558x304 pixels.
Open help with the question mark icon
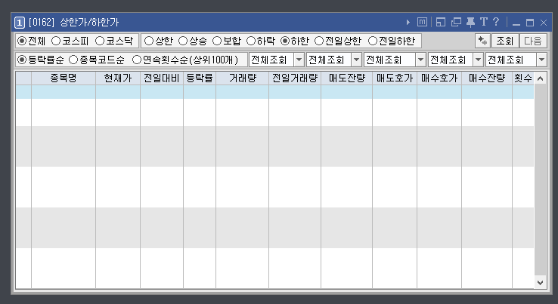[496, 22]
